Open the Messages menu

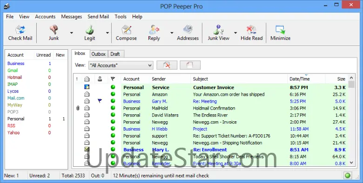72,17
